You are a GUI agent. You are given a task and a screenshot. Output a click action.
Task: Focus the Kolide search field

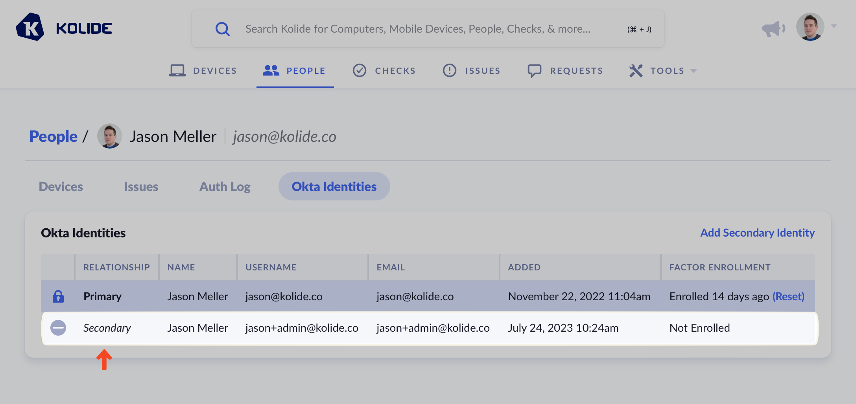(418, 29)
